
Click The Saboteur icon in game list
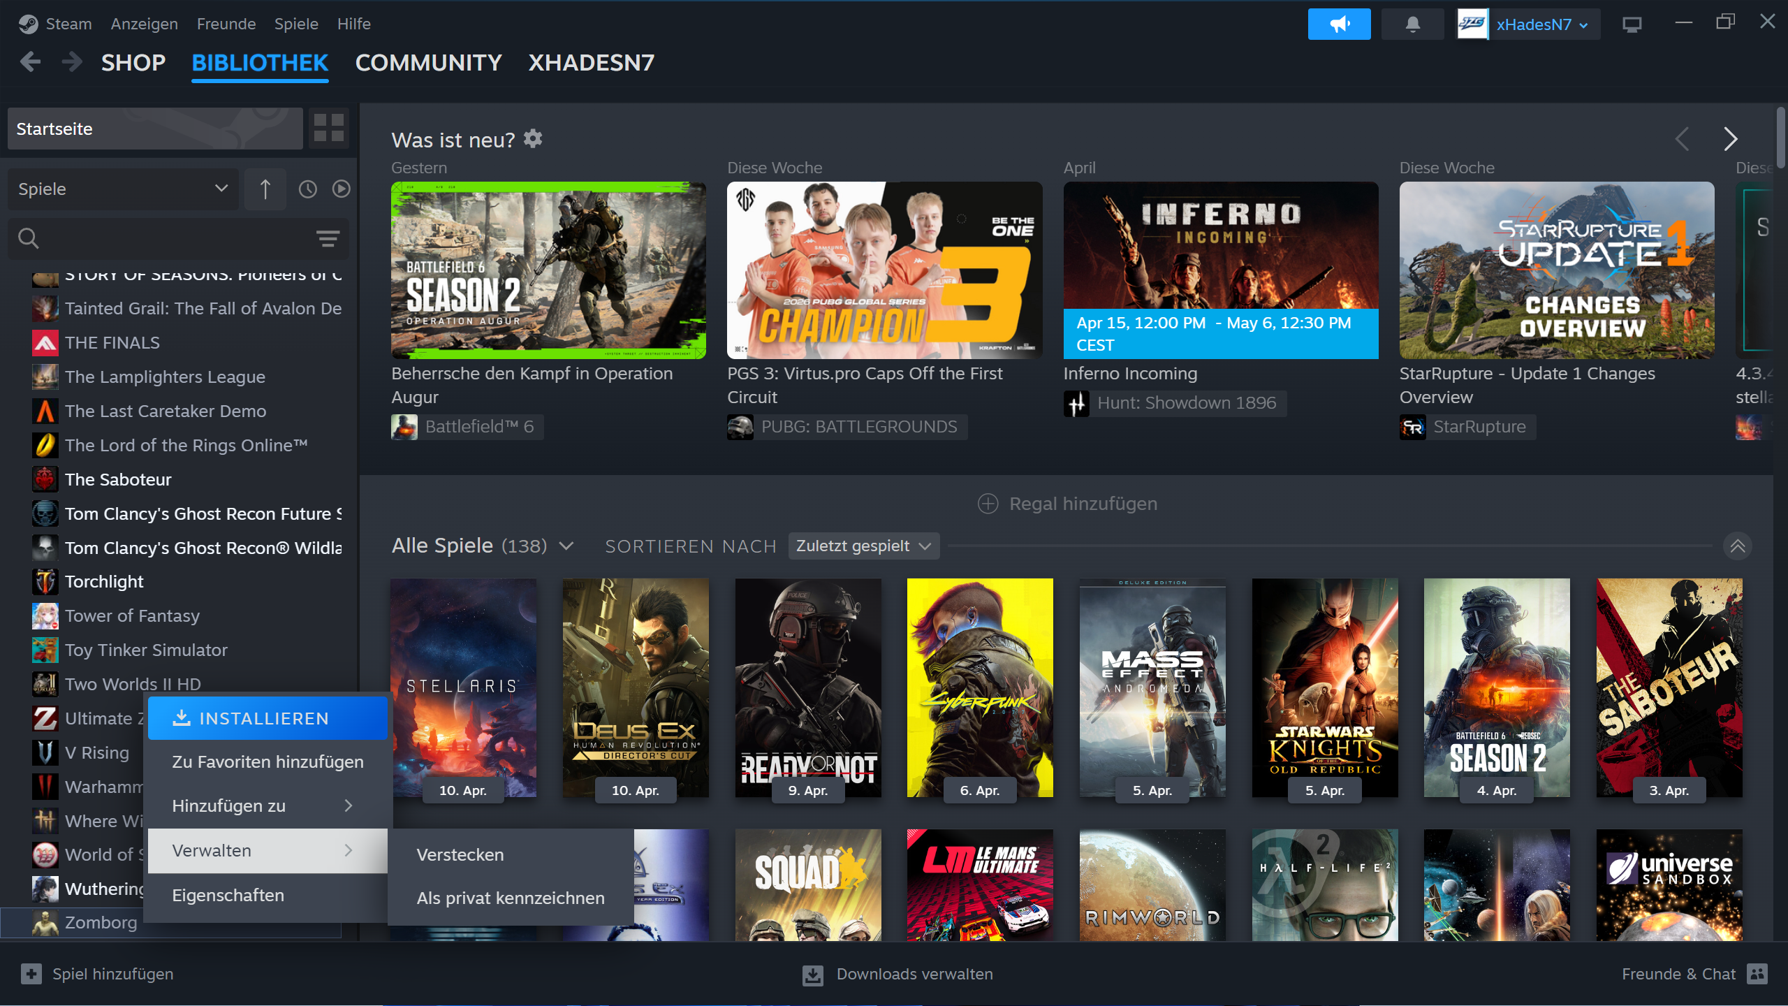[45, 479]
